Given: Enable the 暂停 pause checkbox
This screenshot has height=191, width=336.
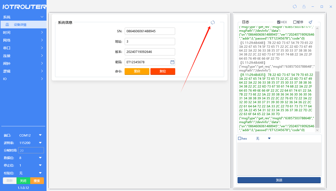Looking at the screenshot, I should tap(295, 22).
